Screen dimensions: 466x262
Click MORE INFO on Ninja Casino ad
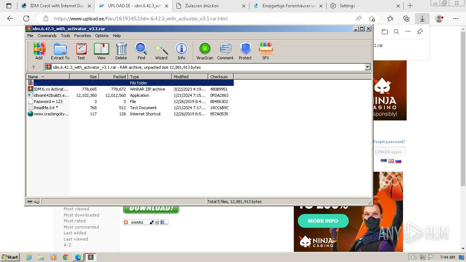pos(323,221)
